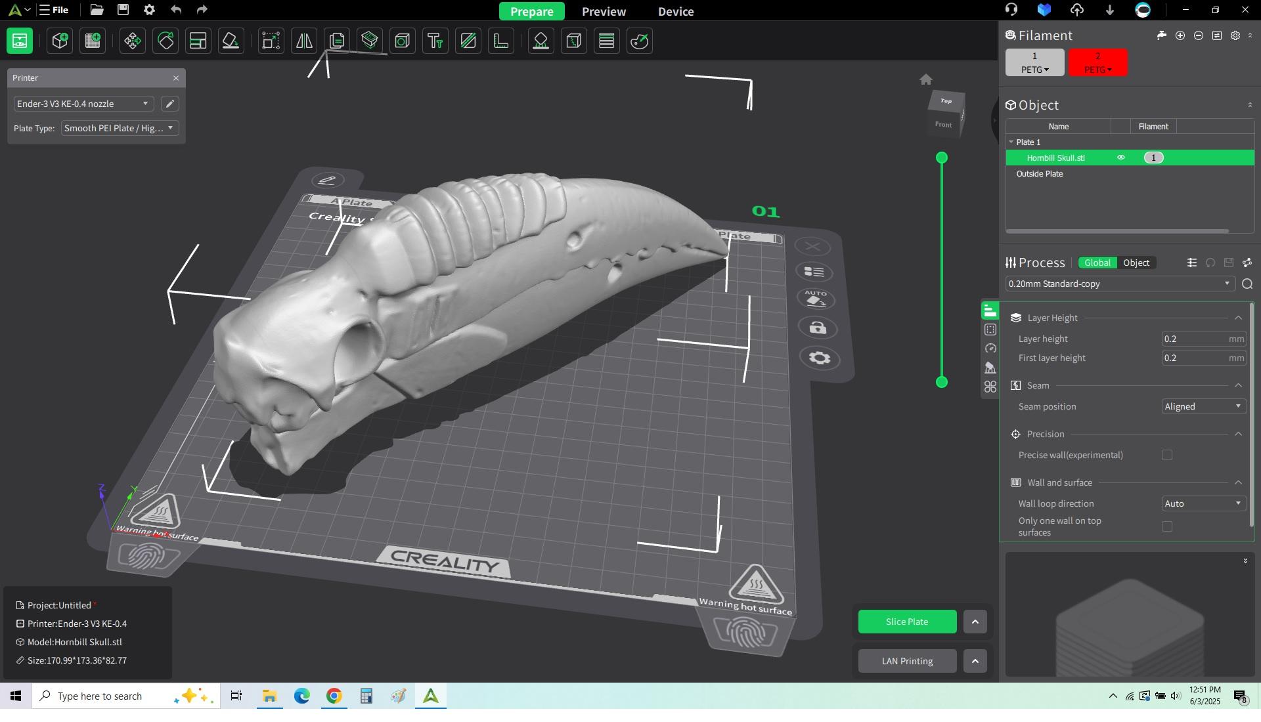Select the Mirror tool
Image resolution: width=1261 pixels, height=722 pixels.
304,41
